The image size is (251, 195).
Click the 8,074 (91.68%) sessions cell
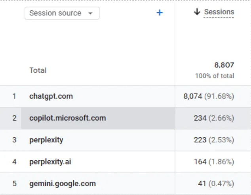tap(209, 96)
